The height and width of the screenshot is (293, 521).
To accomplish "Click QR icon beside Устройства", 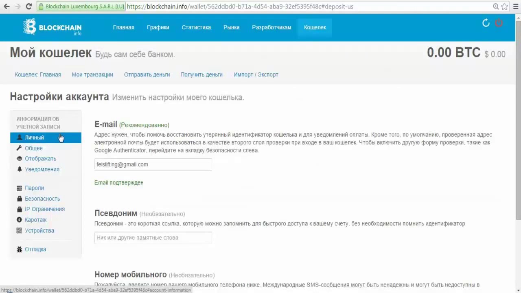I will click(x=19, y=230).
